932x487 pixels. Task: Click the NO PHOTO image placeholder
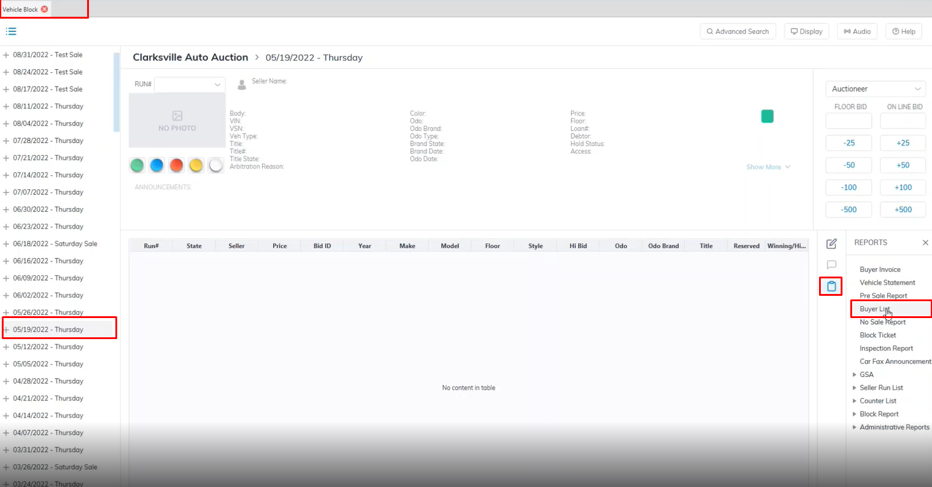177,120
